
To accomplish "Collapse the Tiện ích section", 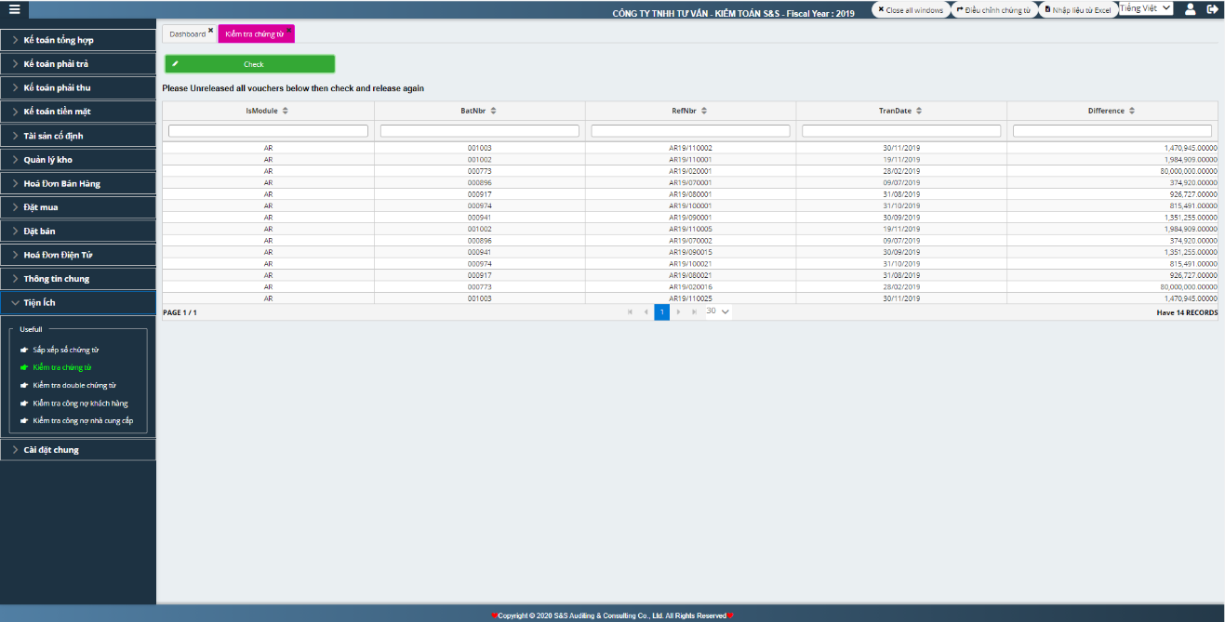I will [78, 302].
